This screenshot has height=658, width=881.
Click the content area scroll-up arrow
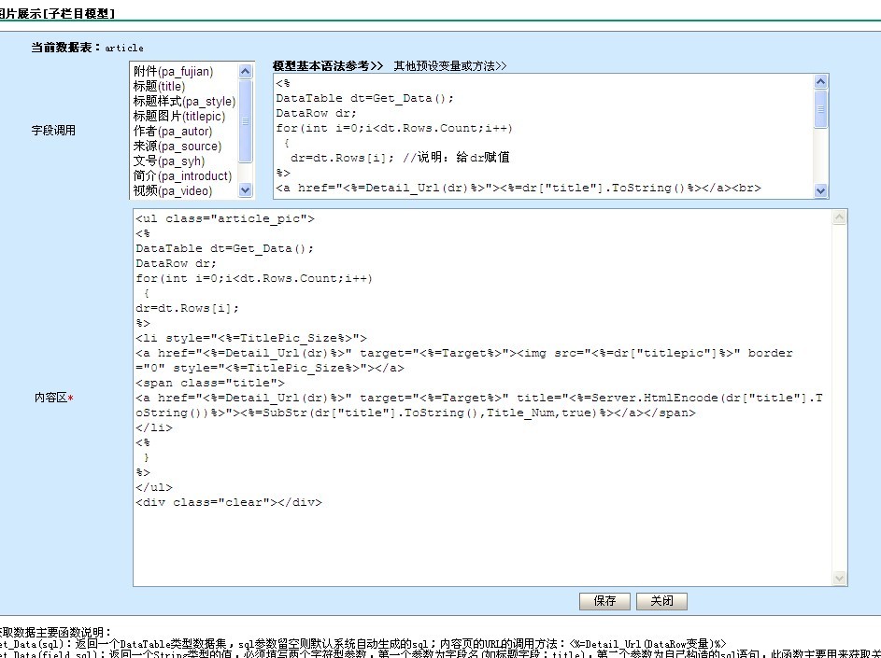pos(840,217)
